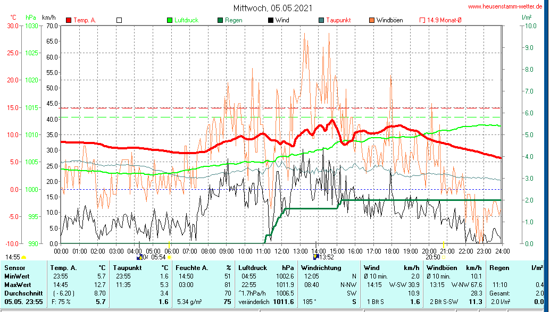550x312 pixels.
Task: Click the Wind km/h table column header
Action: click(x=391, y=268)
